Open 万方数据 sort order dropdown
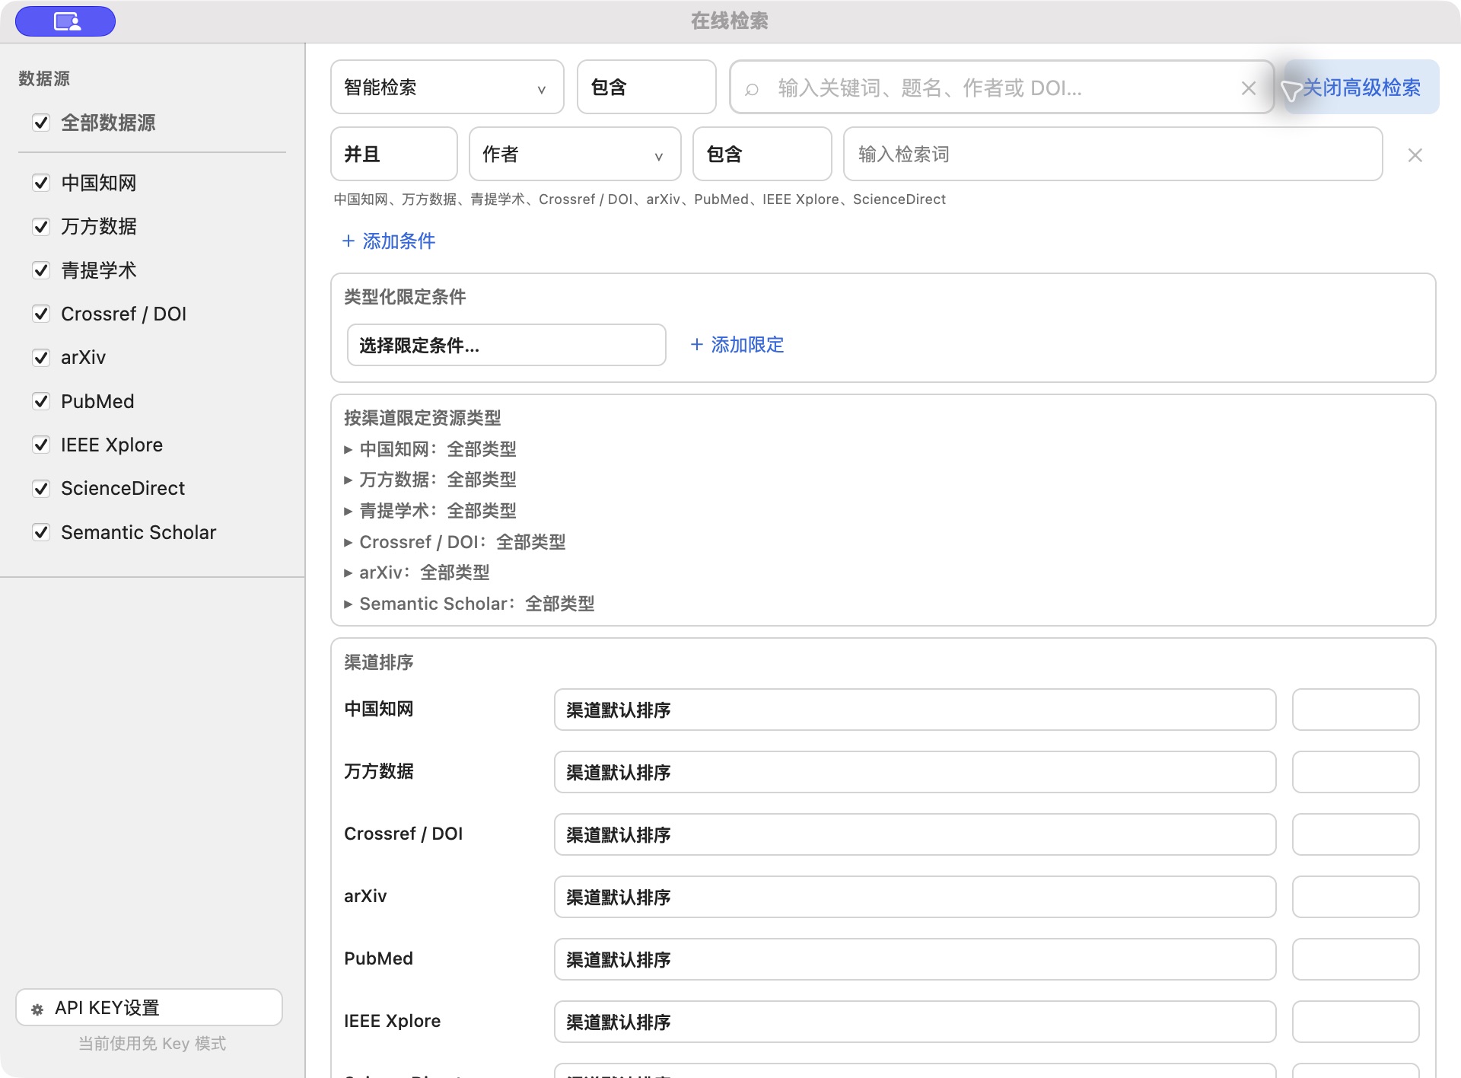Screen dimensions: 1461x1078 915,772
